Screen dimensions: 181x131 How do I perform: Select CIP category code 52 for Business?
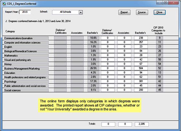[x=159, y=68]
